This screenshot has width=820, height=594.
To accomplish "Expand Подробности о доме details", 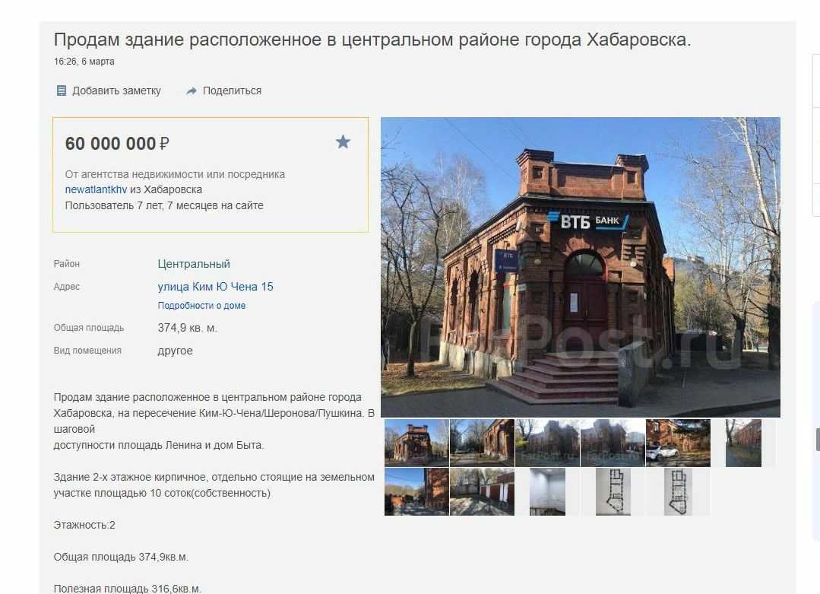I will [201, 306].
